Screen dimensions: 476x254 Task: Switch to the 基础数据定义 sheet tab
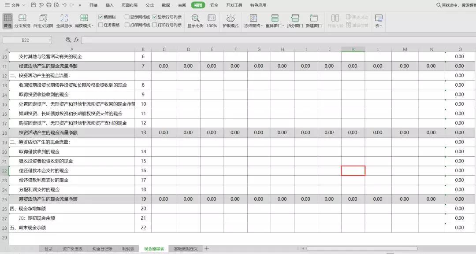click(x=186, y=249)
